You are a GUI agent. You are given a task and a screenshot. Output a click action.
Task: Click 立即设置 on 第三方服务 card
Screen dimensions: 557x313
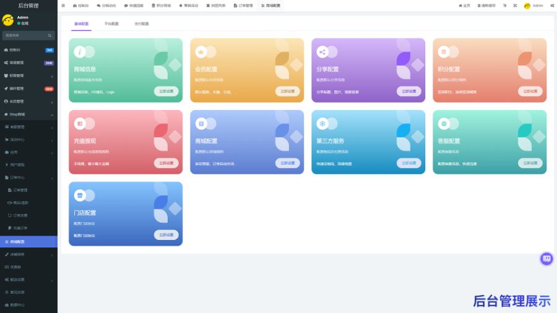(x=409, y=163)
